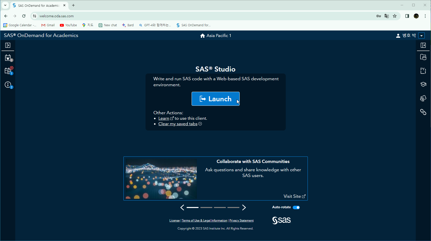
Task: Open the Learn link
Action: pyautogui.click(x=164, y=118)
